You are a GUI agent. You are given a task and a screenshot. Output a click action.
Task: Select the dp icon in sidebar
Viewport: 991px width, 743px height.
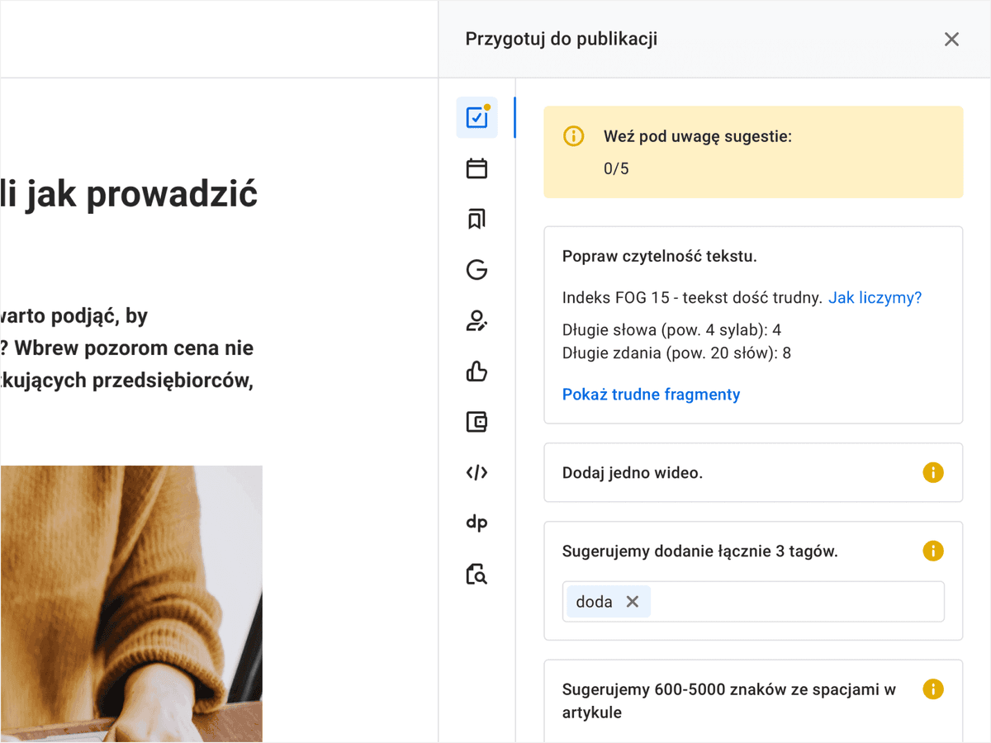click(x=477, y=523)
